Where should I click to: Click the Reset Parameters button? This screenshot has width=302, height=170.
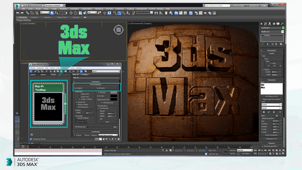272,135
